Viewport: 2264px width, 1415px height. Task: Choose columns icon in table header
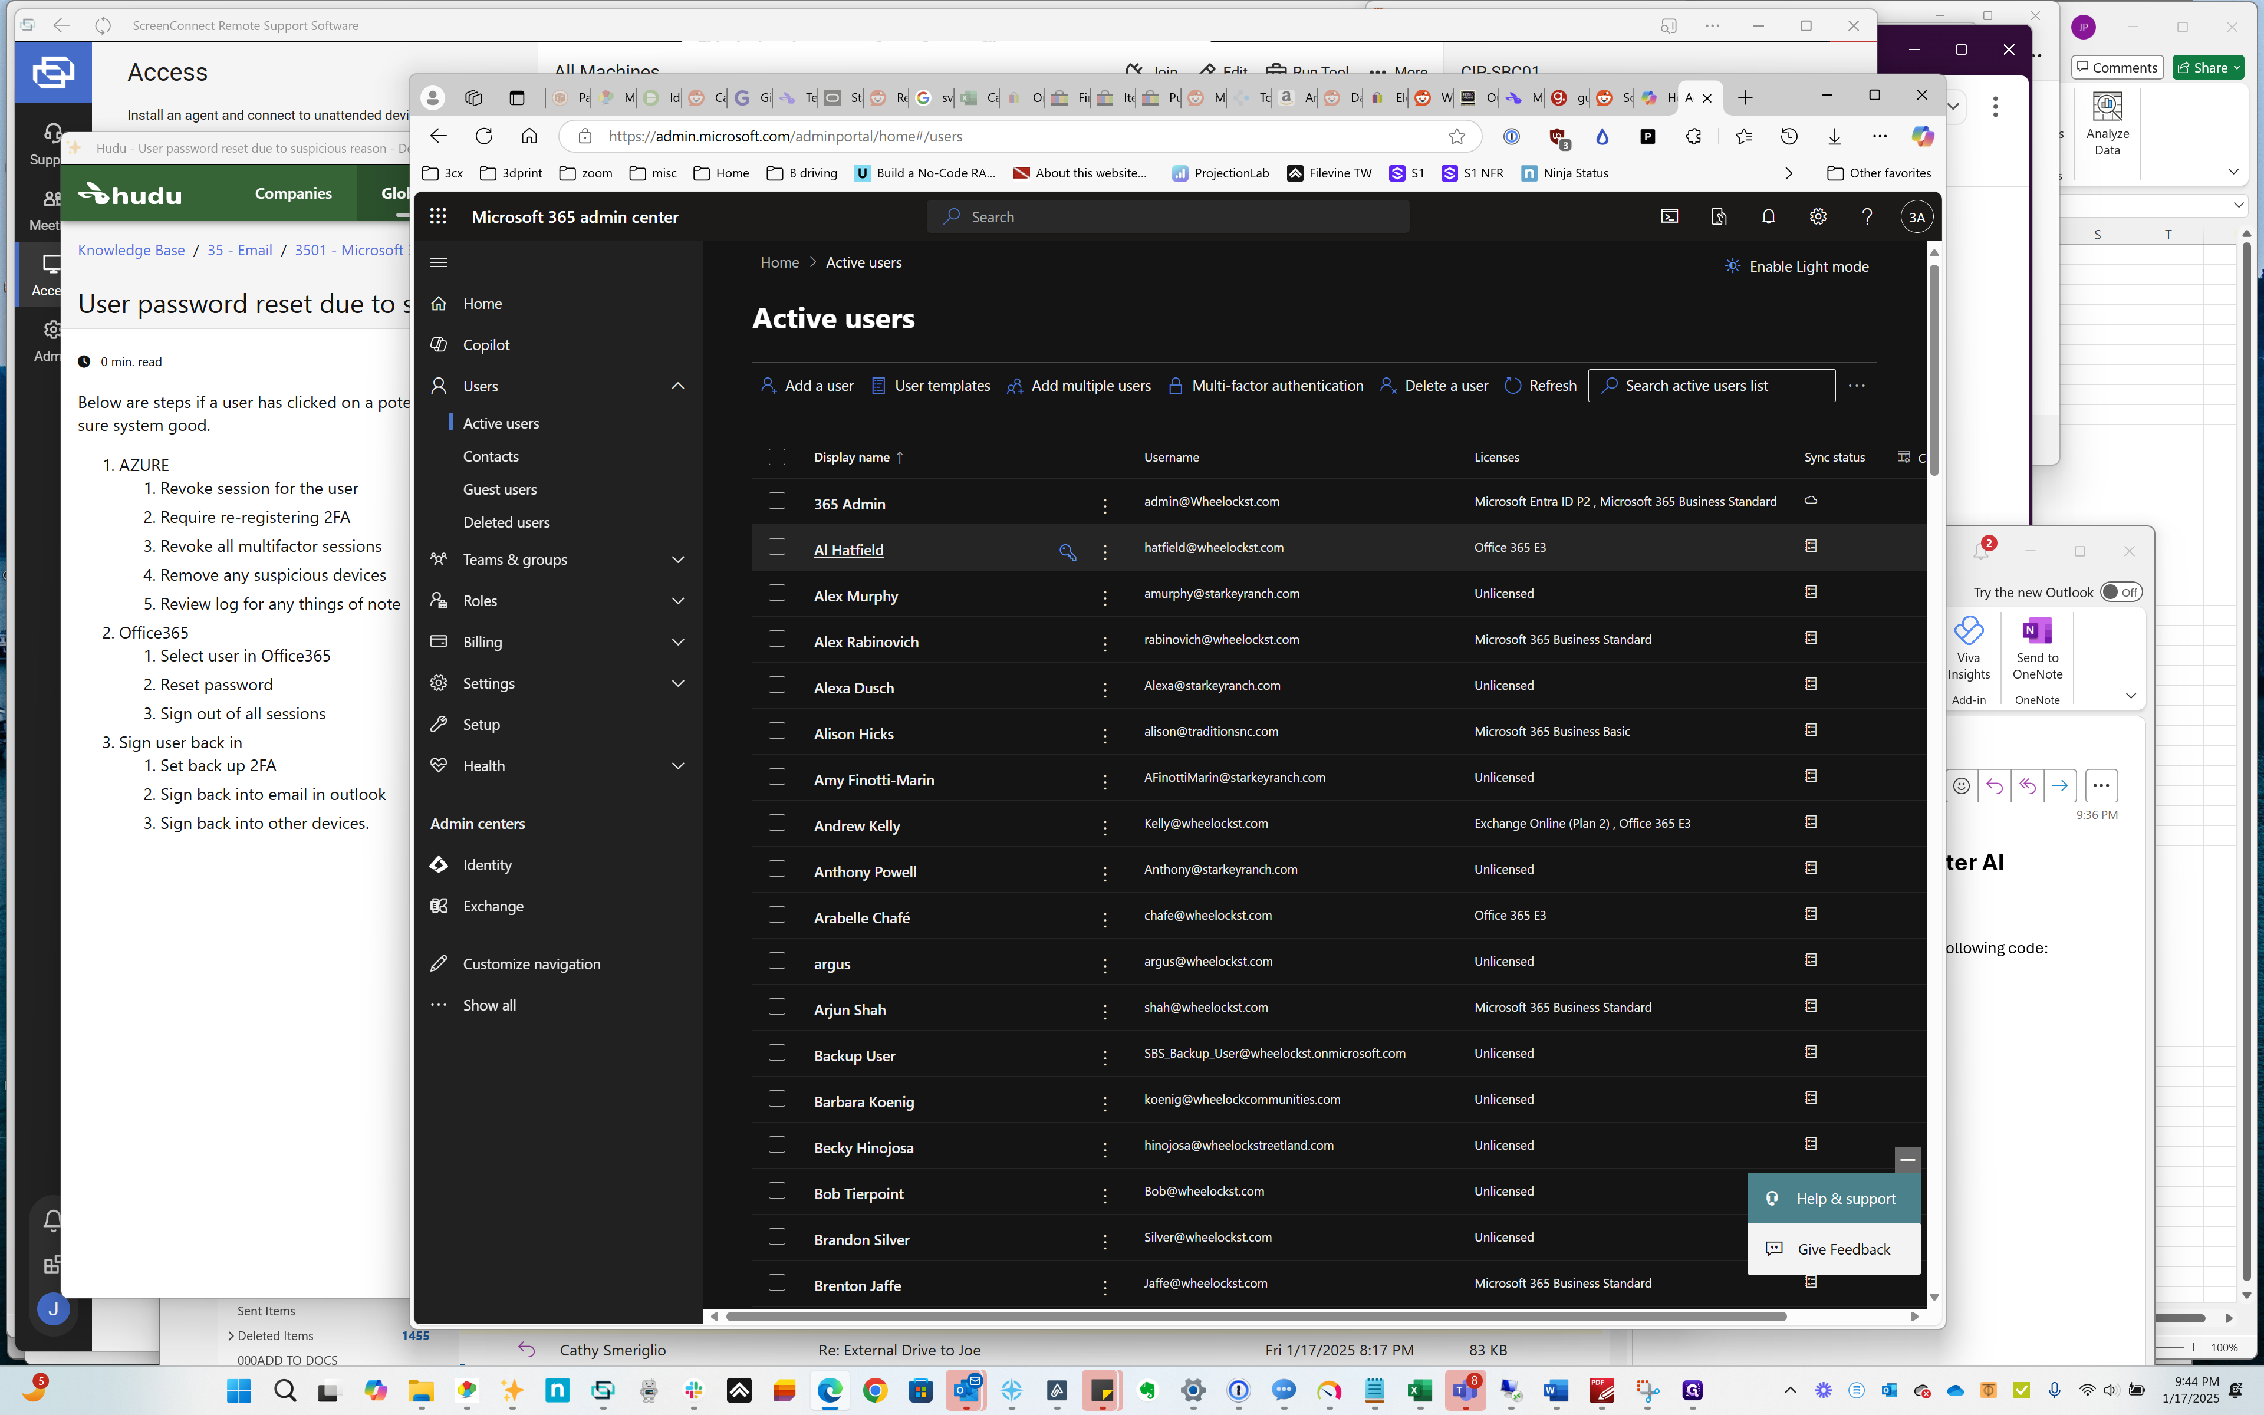click(1903, 457)
